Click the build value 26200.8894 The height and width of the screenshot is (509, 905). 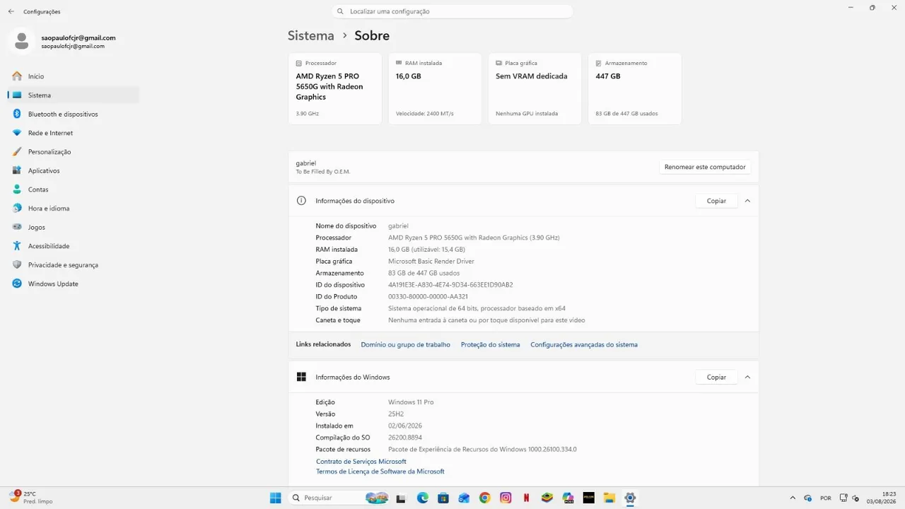pyautogui.click(x=405, y=438)
